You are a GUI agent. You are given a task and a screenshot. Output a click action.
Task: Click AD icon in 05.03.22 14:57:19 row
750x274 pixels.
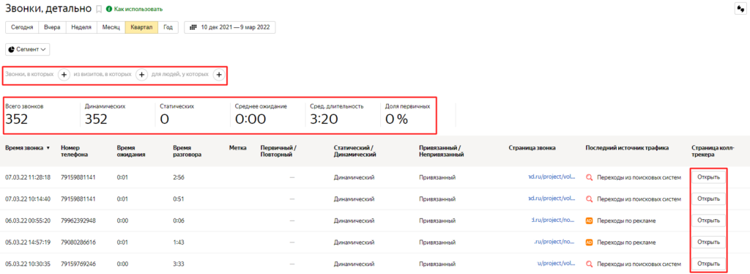(x=590, y=242)
